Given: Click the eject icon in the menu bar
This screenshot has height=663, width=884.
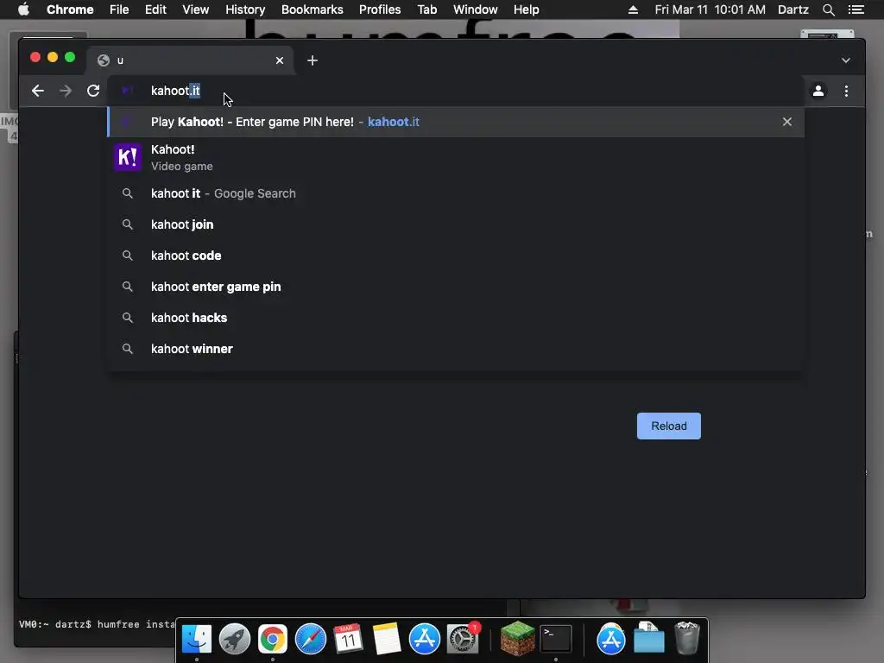Looking at the screenshot, I should (633, 9).
